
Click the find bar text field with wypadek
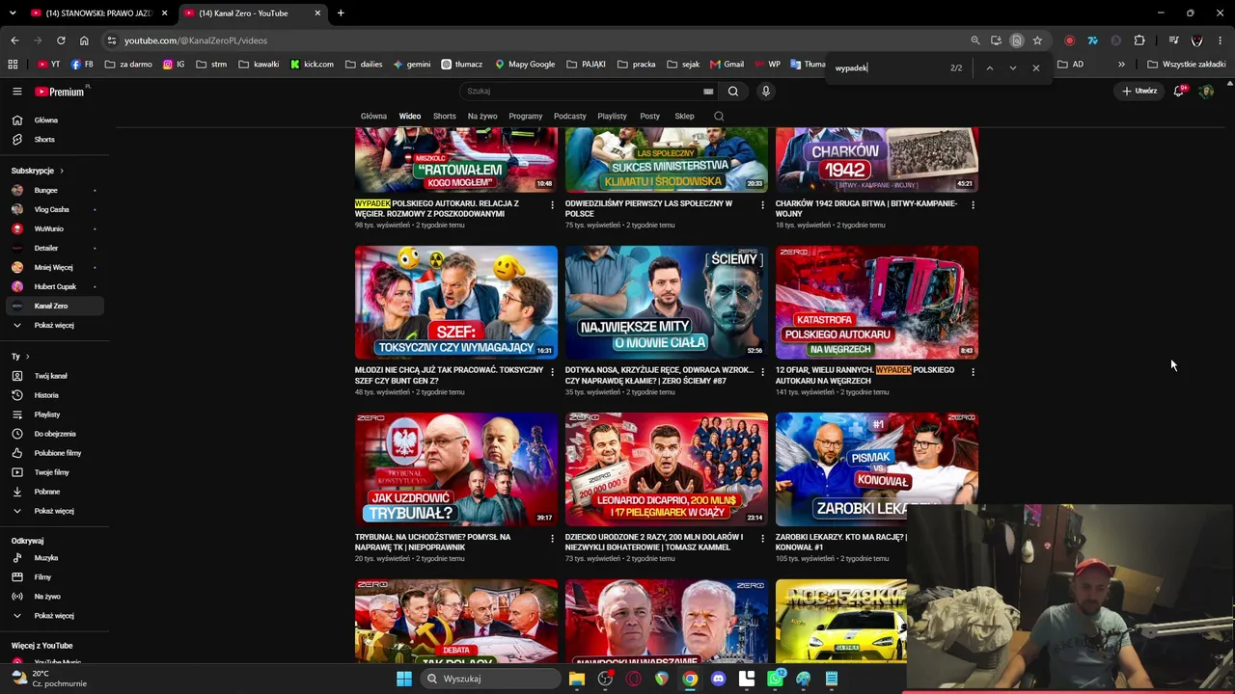click(888, 68)
